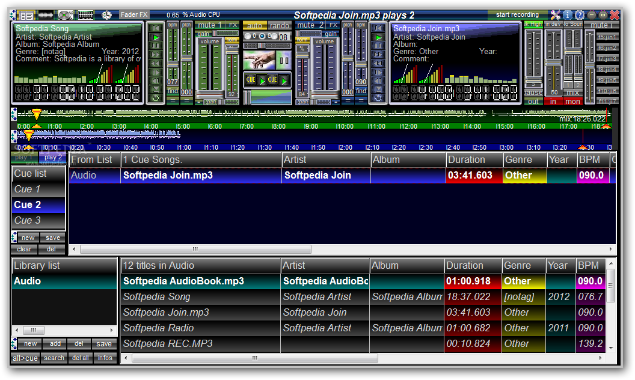Screen dimensions: 635x380
Task: Switch to the play 2 tab
Action: [53, 157]
